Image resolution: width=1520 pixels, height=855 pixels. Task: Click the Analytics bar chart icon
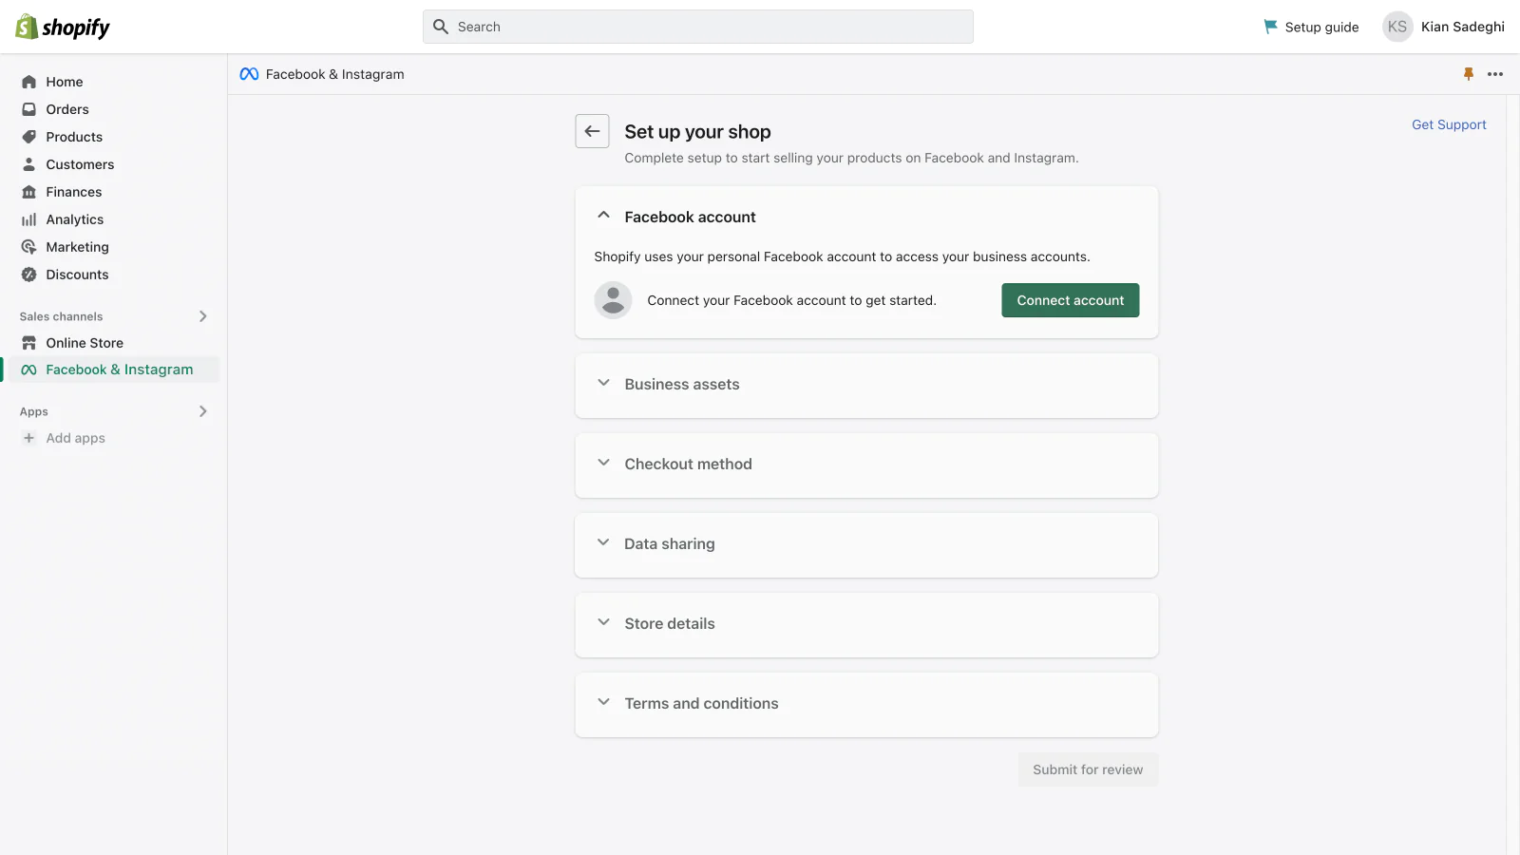(29, 219)
